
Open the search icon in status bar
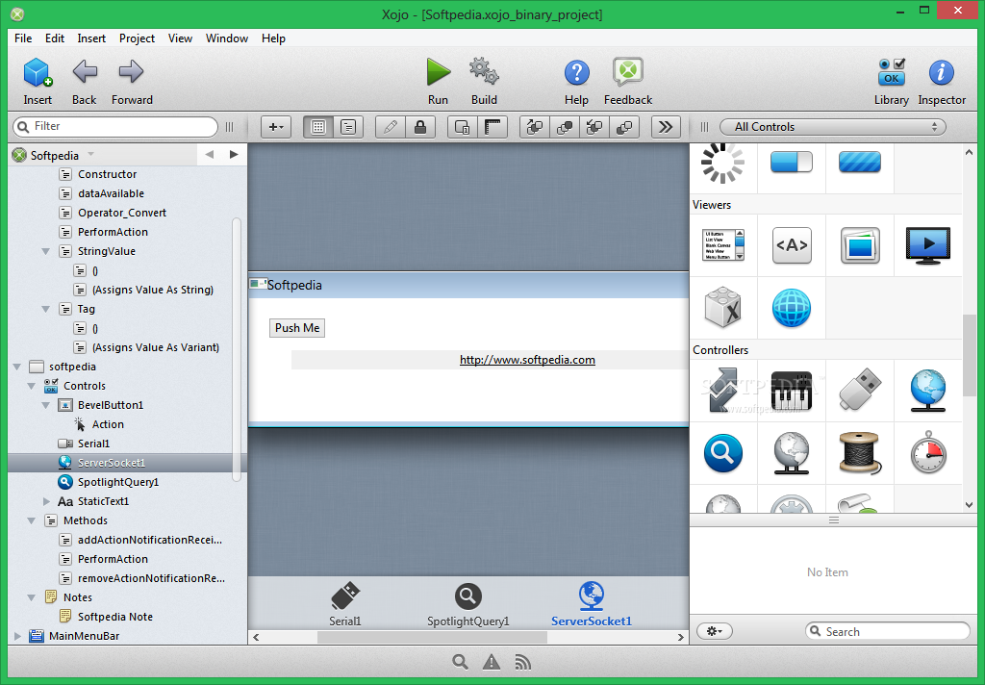460,662
